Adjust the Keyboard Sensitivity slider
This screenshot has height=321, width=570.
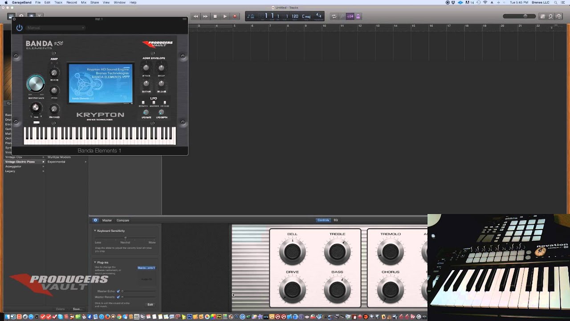[125, 238]
